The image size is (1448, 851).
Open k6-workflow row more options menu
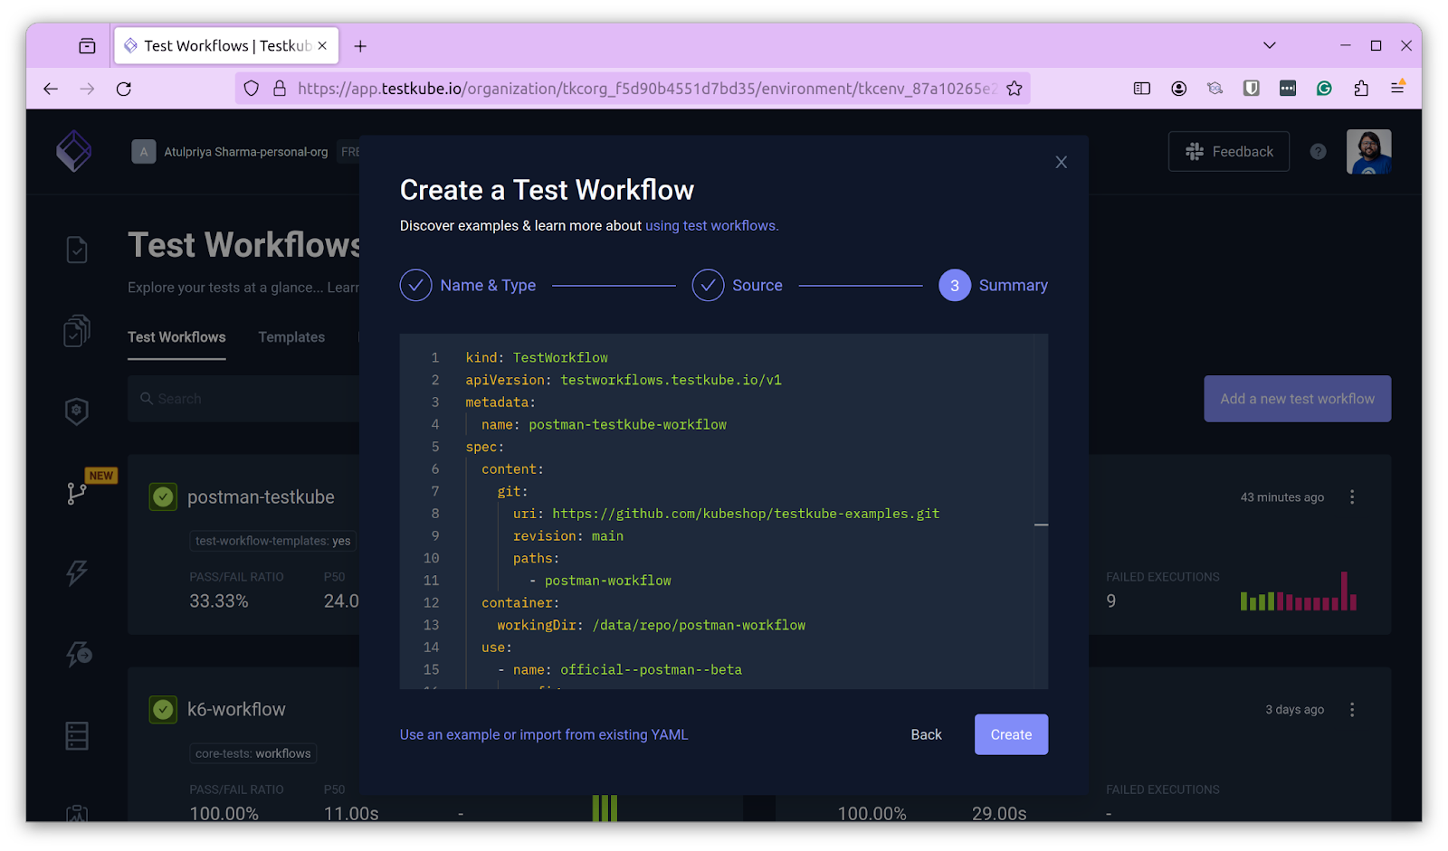pos(1352,710)
